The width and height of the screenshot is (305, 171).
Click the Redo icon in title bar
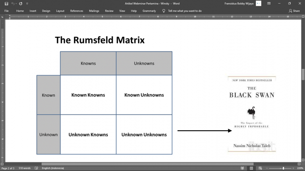(x=21, y=4)
